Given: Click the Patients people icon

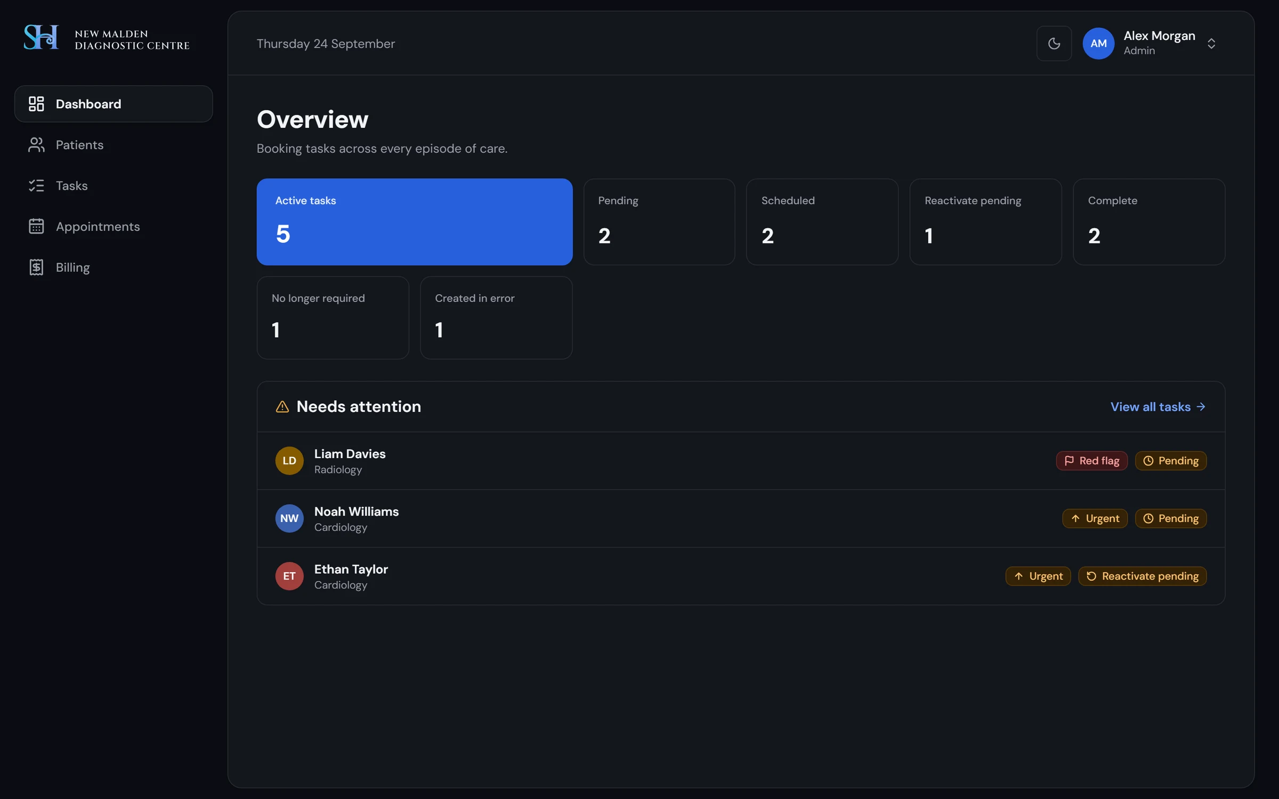Looking at the screenshot, I should click(x=36, y=145).
